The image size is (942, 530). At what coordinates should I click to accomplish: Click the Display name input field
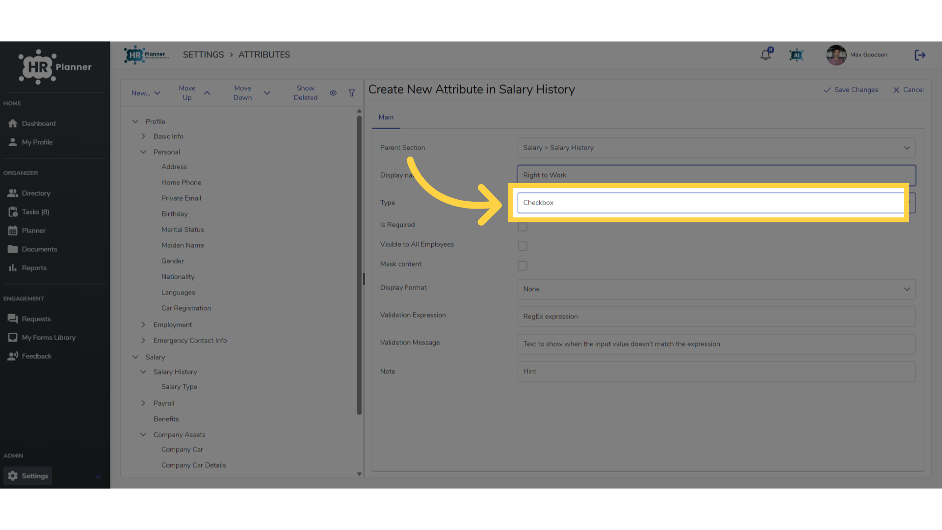click(x=716, y=175)
